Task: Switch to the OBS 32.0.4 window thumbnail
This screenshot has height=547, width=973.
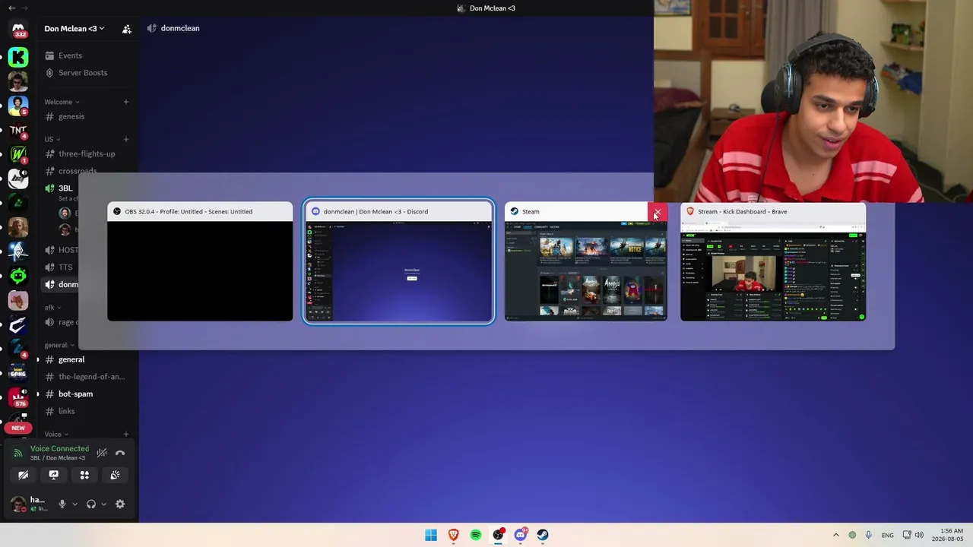Action: point(200,261)
